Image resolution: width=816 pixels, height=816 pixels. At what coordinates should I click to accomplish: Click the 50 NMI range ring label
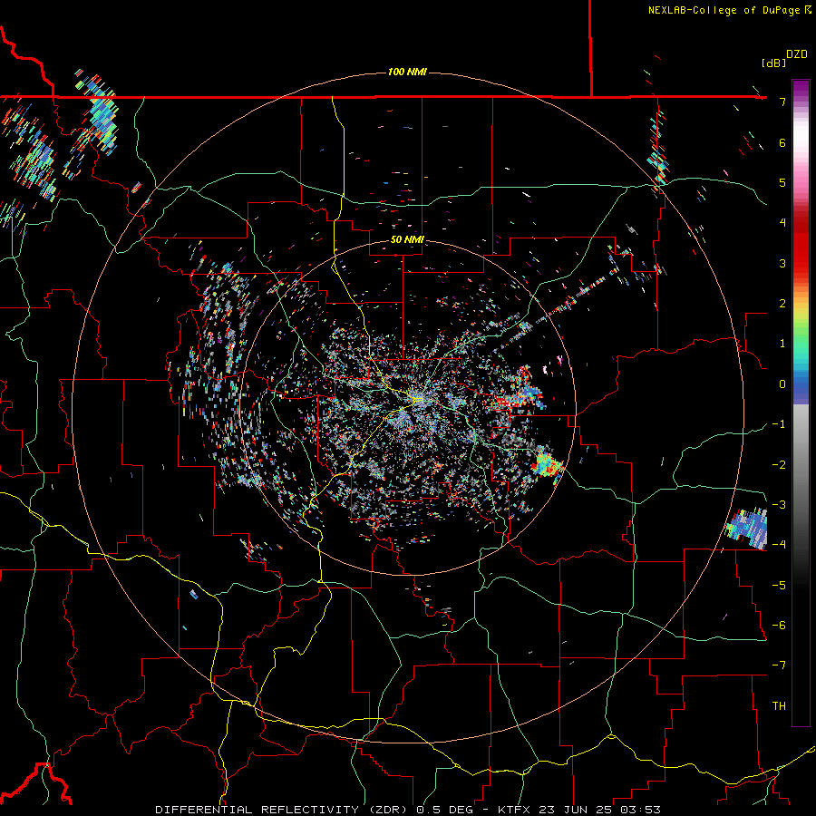[x=407, y=240]
